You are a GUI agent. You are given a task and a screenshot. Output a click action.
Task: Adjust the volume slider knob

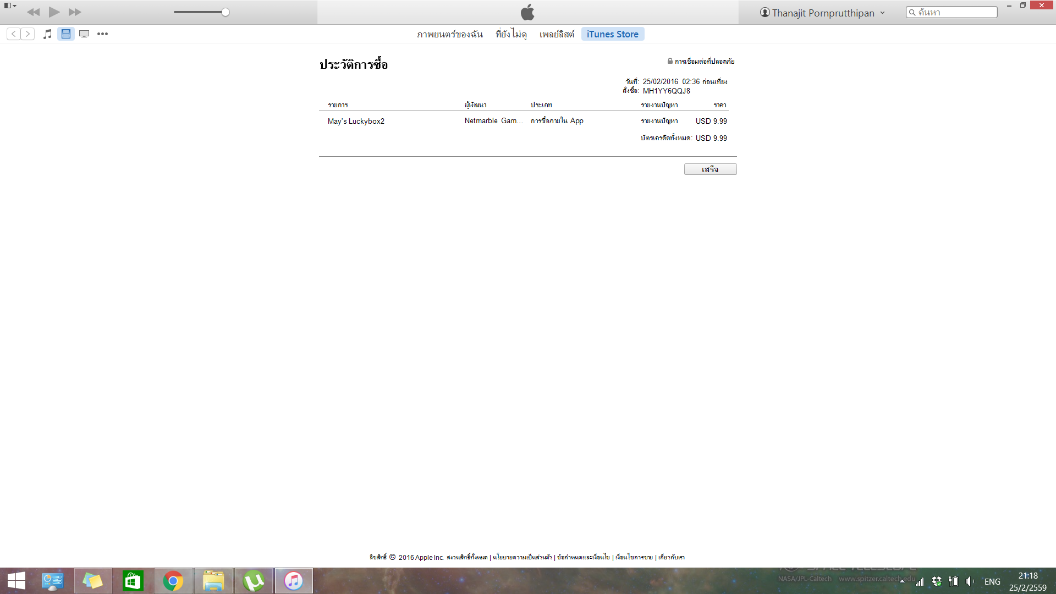coord(226,12)
